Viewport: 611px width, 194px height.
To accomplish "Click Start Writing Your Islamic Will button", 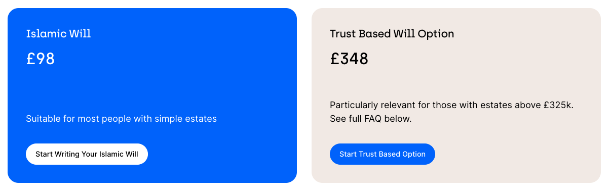I will click(x=87, y=154).
